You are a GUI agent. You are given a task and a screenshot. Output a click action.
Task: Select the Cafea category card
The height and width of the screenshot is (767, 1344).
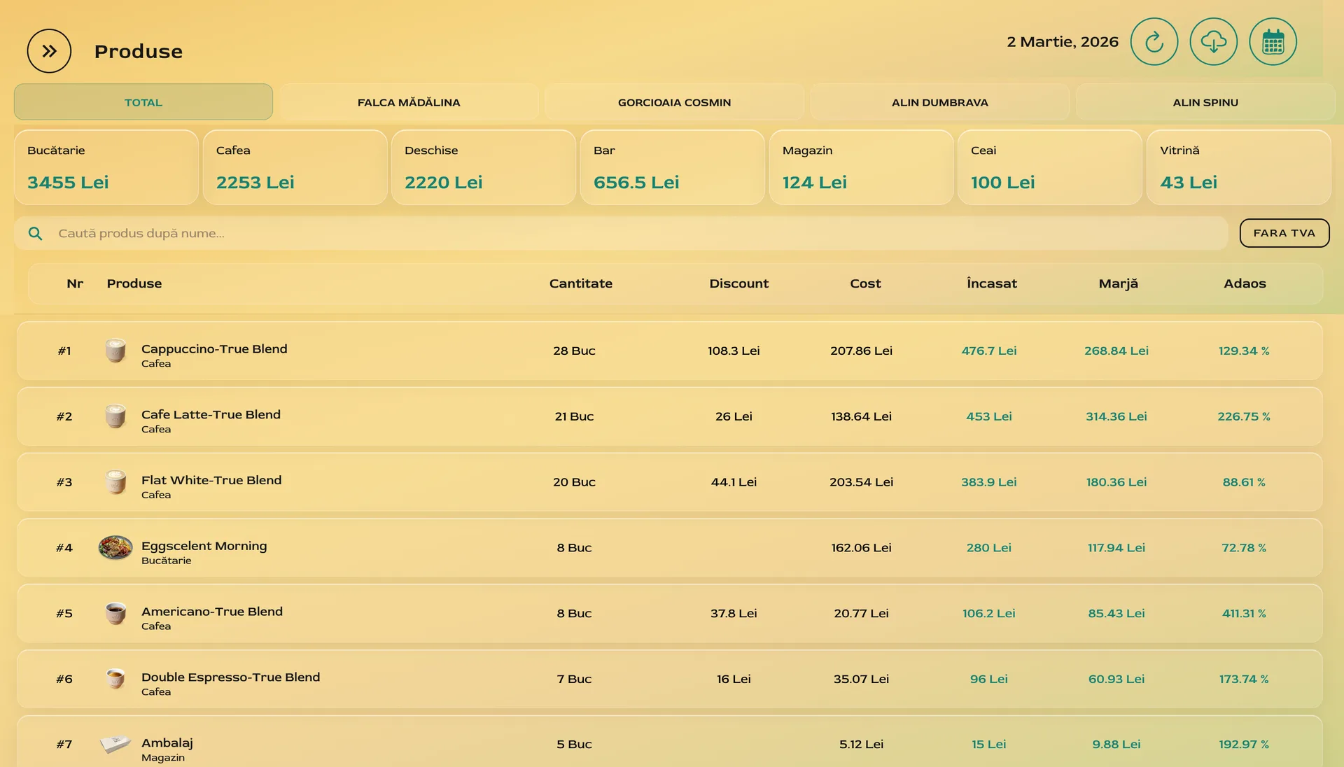pyautogui.click(x=295, y=168)
